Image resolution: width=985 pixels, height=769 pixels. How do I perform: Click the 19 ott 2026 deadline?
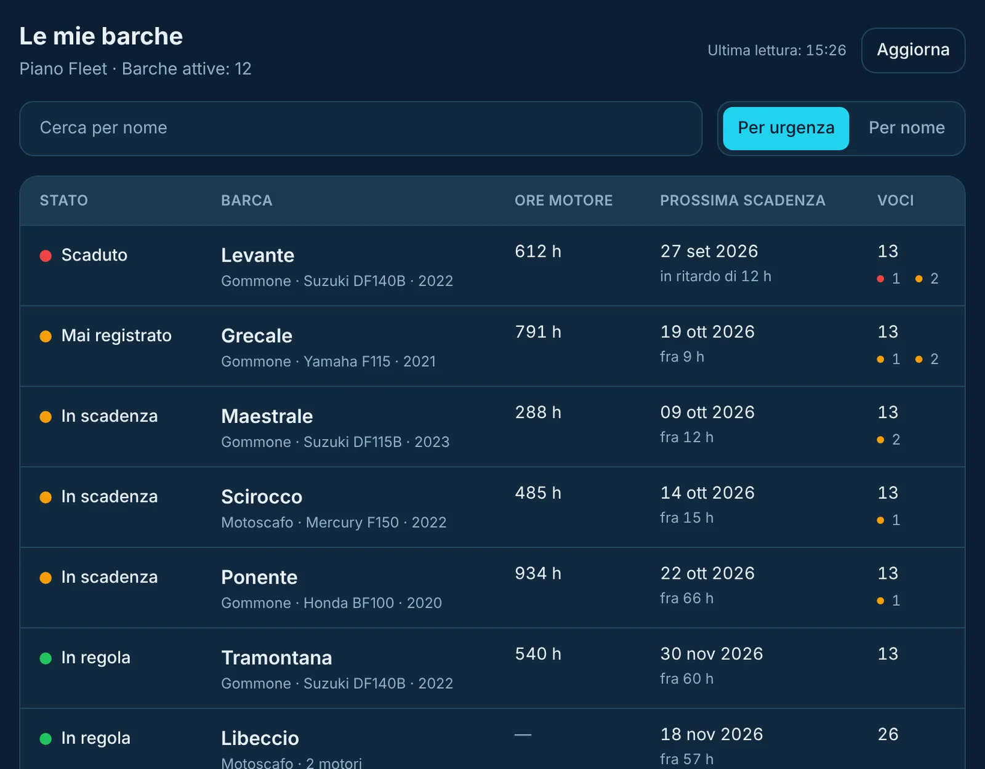point(707,332)
